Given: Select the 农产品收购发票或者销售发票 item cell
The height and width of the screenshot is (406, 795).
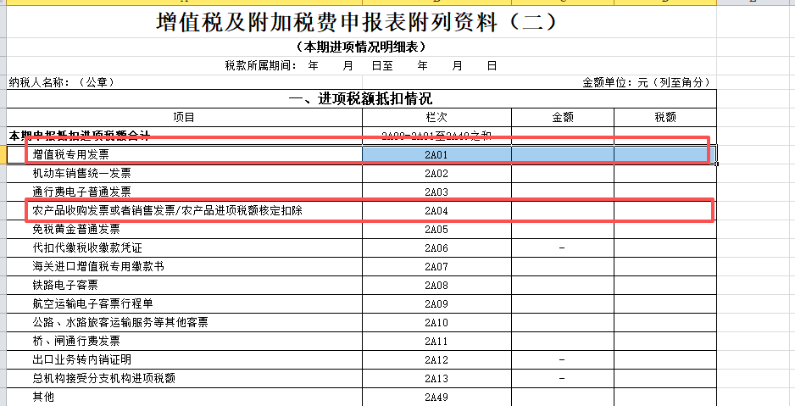Looking at the screenshot, I should tap(184, 211).
